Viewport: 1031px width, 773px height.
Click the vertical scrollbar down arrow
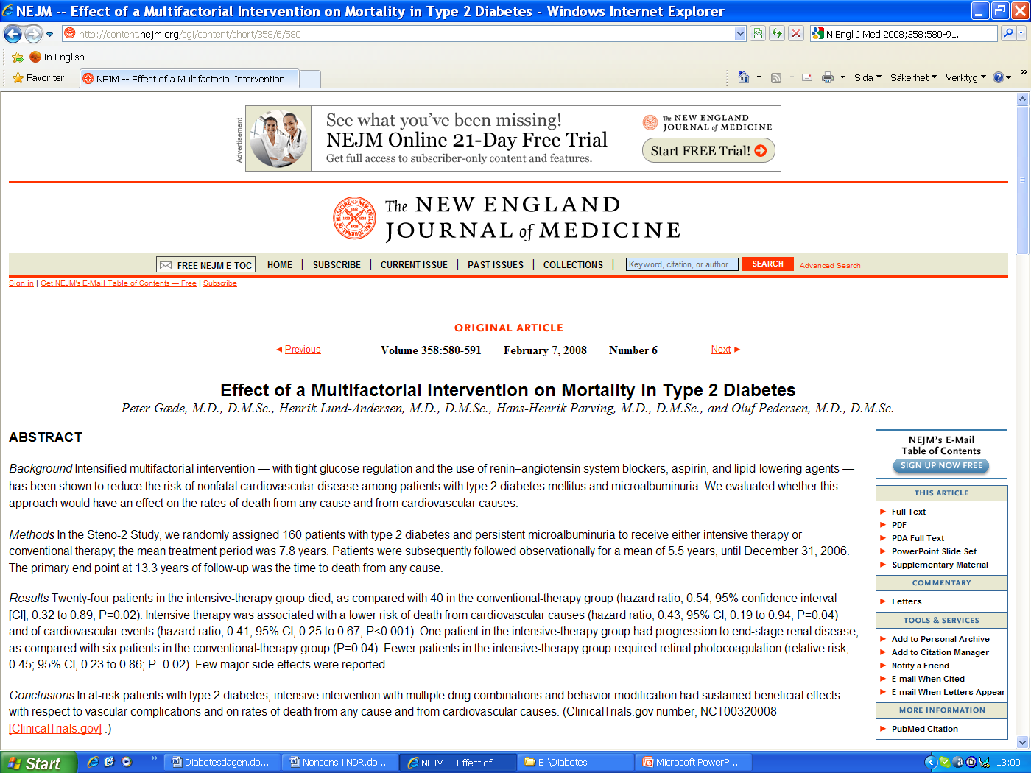click(x=1022, y=742)
